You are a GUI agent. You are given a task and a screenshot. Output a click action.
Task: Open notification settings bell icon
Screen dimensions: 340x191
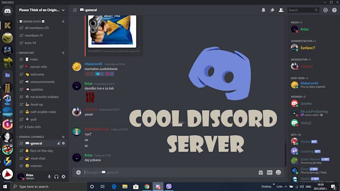(263, 10)
